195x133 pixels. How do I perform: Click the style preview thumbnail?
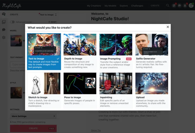pos(16,93)
